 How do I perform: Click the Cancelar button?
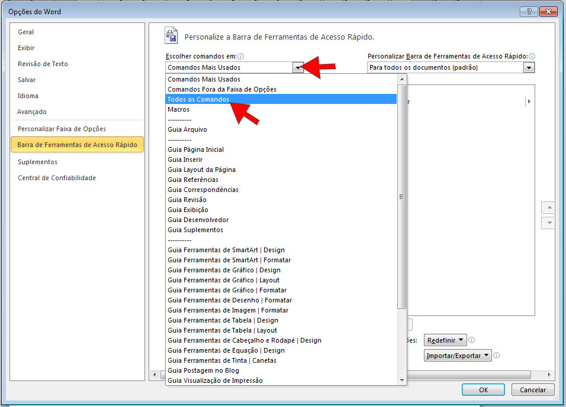pyautogui.click(x=533, y=390)
